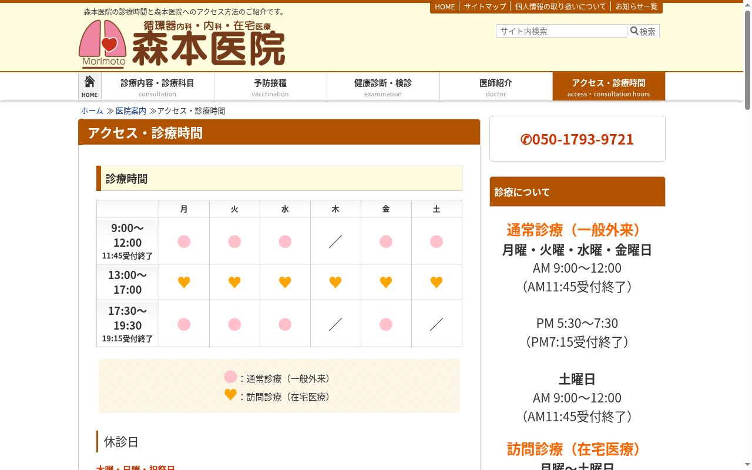Click the page vertical scrollbar thumb
The height and width of the screenshot is (470, 752).
tap(747, 59)
